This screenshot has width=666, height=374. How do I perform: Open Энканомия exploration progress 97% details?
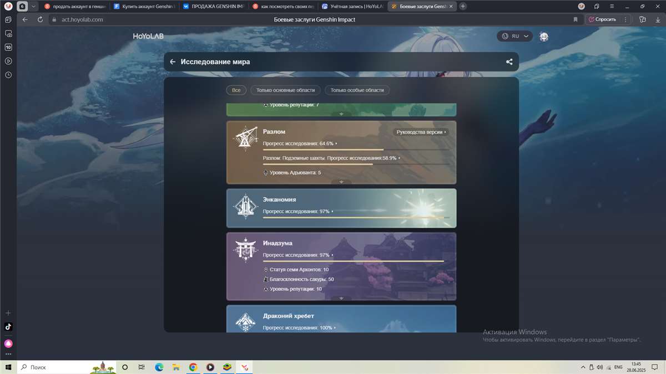pyautogui.click(x=298, y=211)
